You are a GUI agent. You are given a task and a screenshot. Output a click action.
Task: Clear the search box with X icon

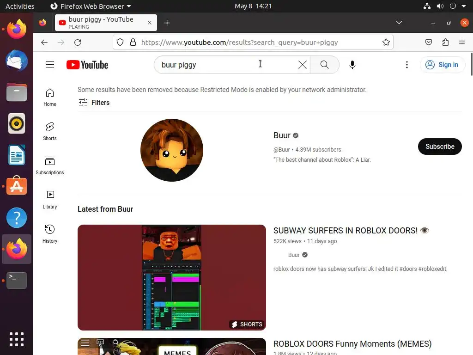[302, 65]
